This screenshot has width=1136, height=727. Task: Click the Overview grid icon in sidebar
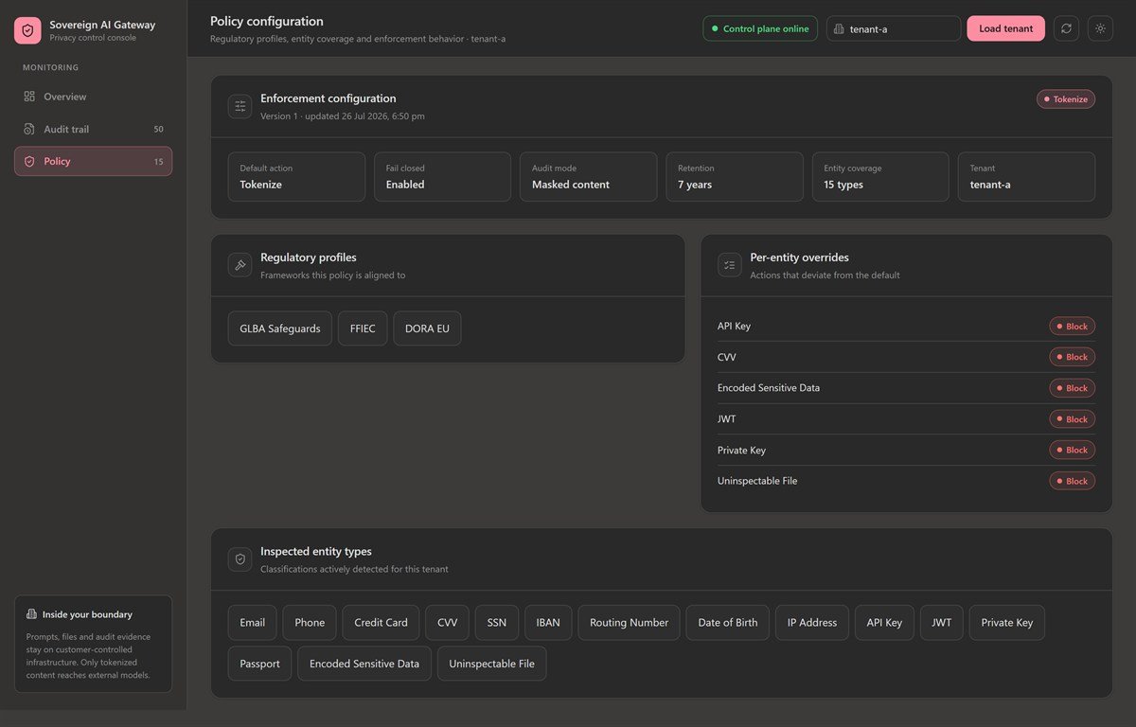(29, 97)
